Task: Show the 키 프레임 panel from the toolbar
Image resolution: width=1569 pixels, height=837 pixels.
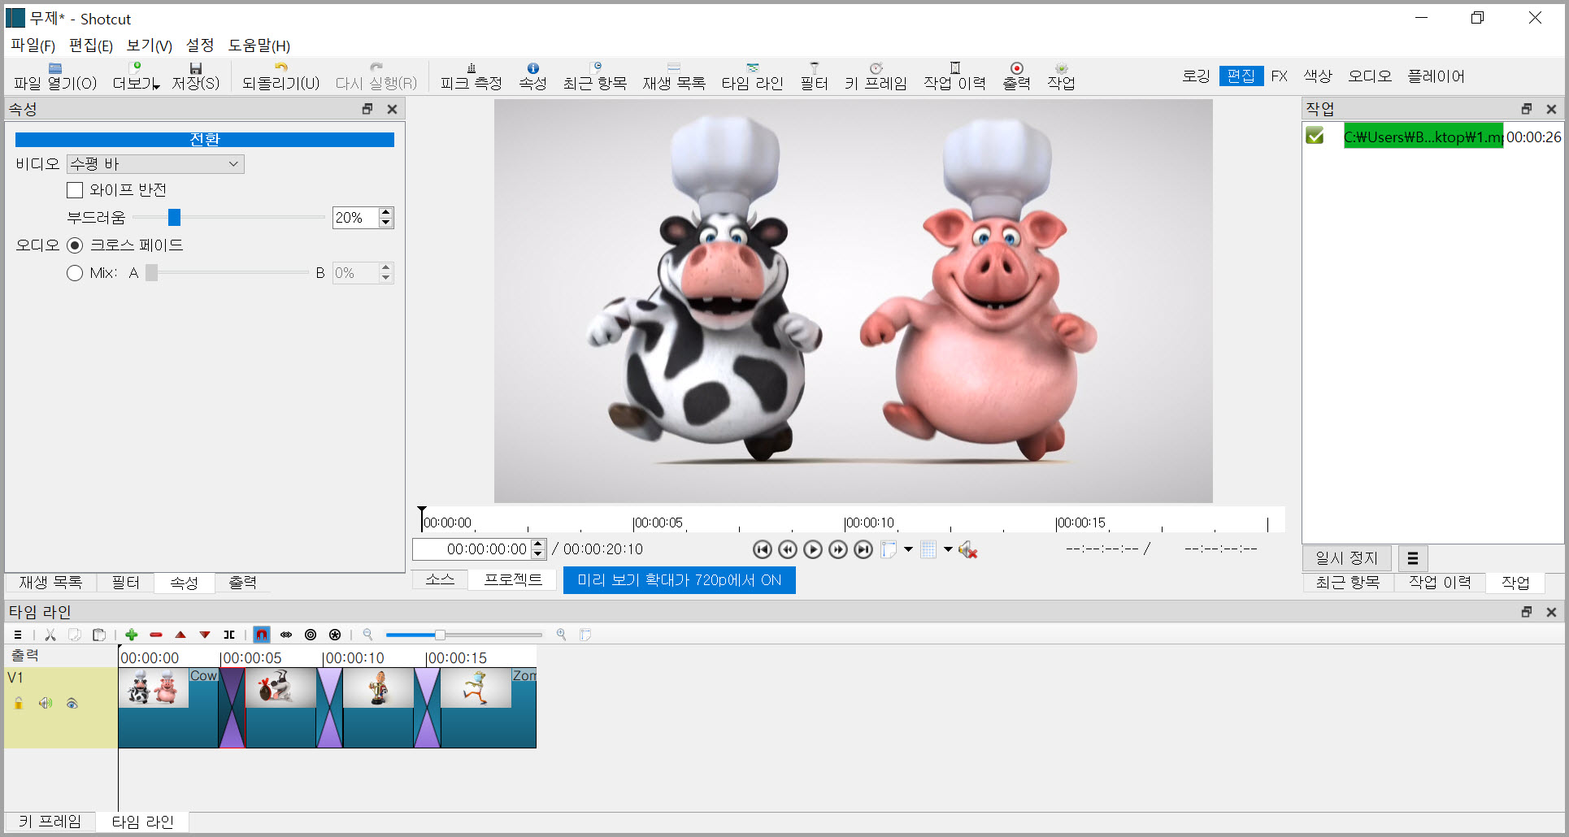Action: [x=876, y=76]
